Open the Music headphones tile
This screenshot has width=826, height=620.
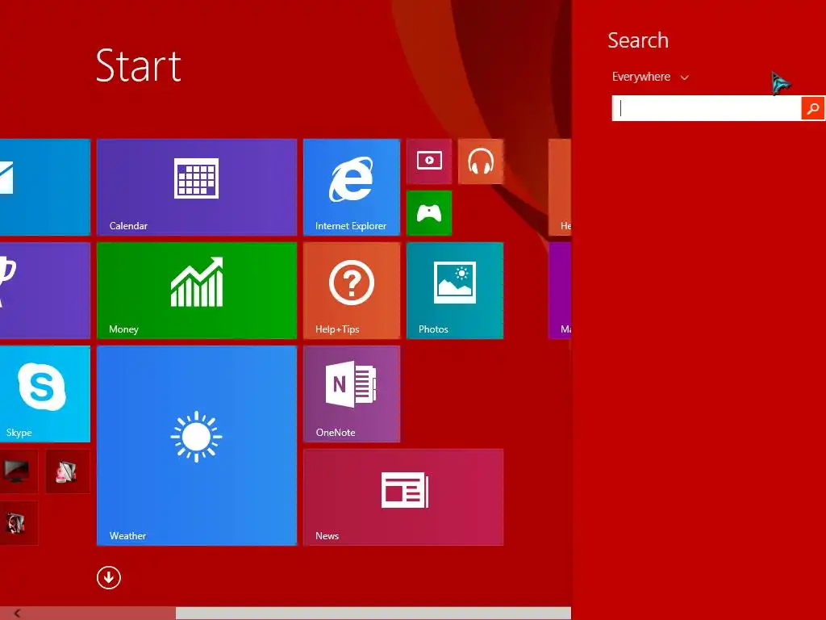point(481,161)
